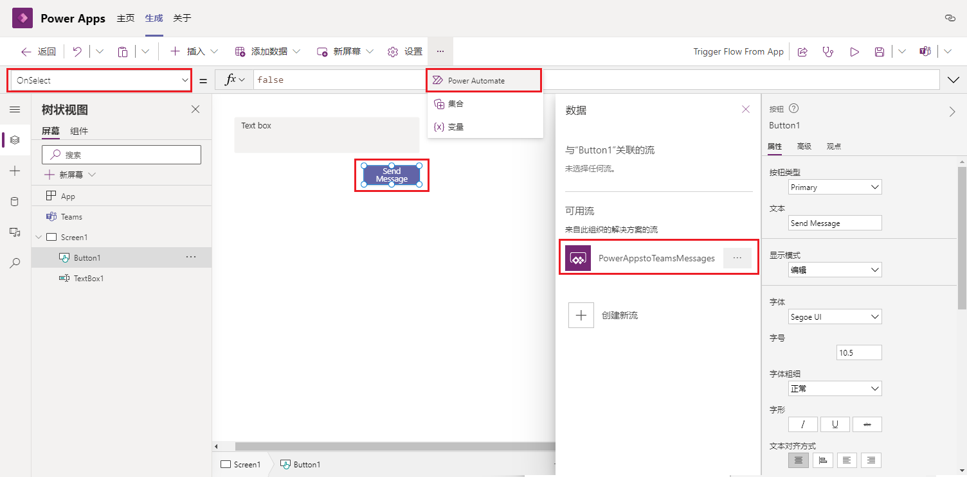The height and width of the screenshot is (477, 967).
Task: Click the share icon in toolbar
Action: [x=802, y=52]
